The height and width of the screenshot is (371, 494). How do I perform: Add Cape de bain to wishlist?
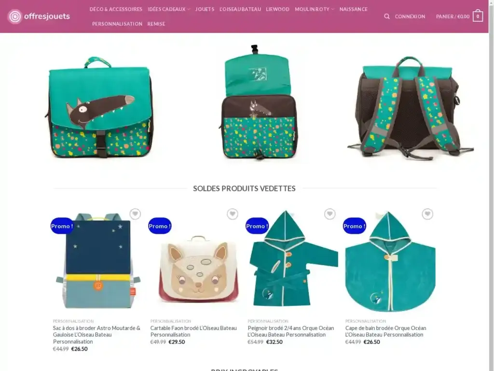point(427,214)
